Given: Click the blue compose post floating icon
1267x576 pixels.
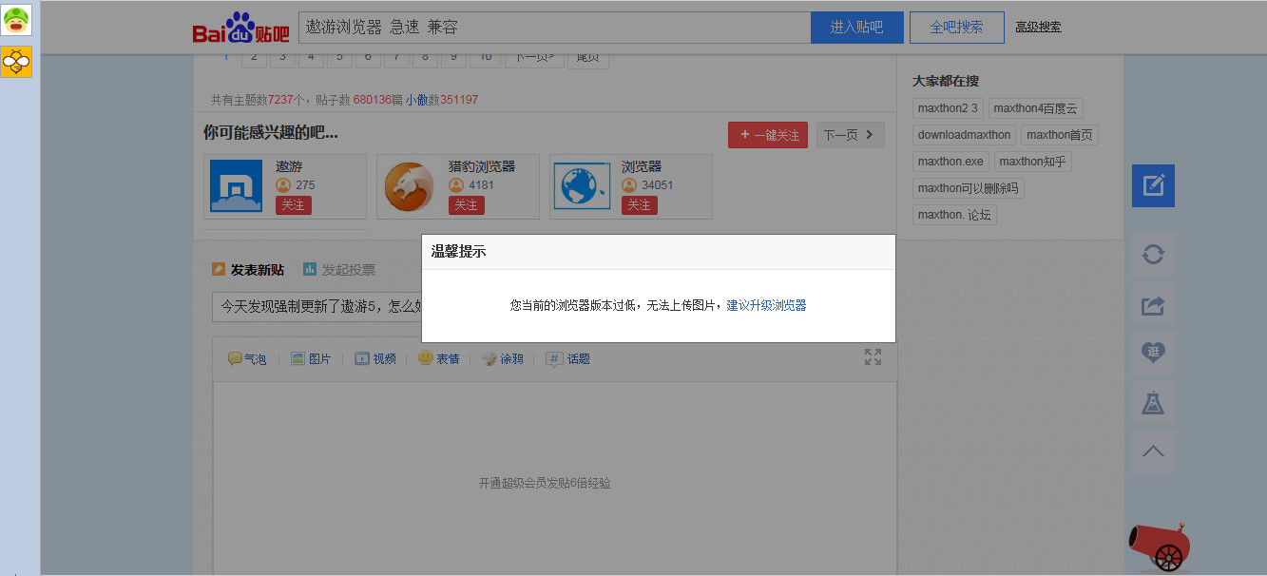Looking at the screenshot, I should click(1153, 185).
